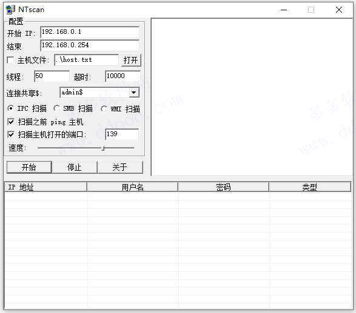Click the 超时 timeout field showing 10000

(x=123, y=76)
